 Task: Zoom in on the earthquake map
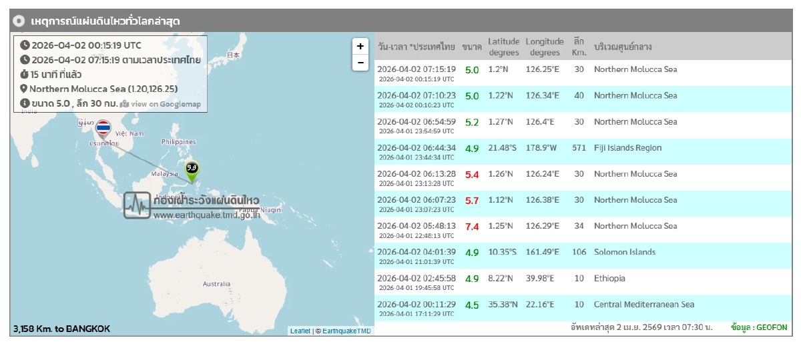[x=360, y=46]
